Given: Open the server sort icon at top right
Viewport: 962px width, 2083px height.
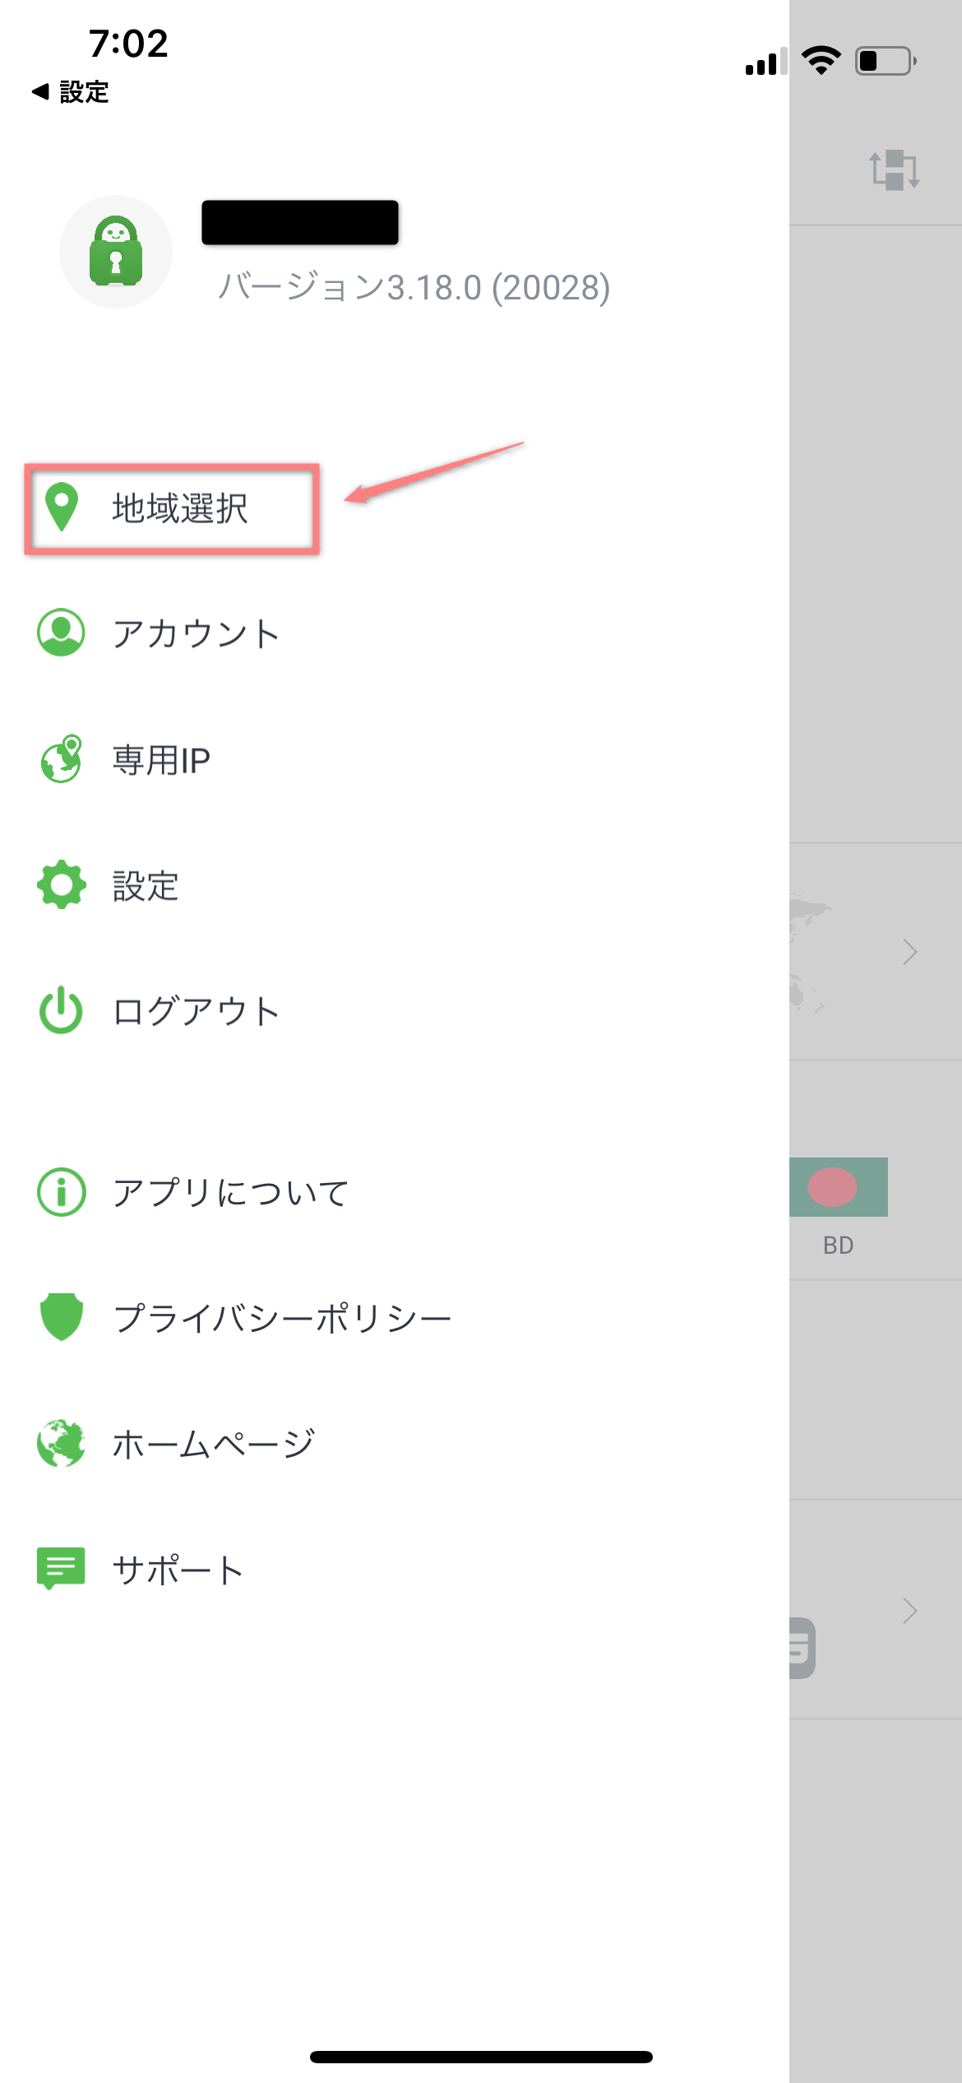Looking at the screenshot, I should pos(895,170).
